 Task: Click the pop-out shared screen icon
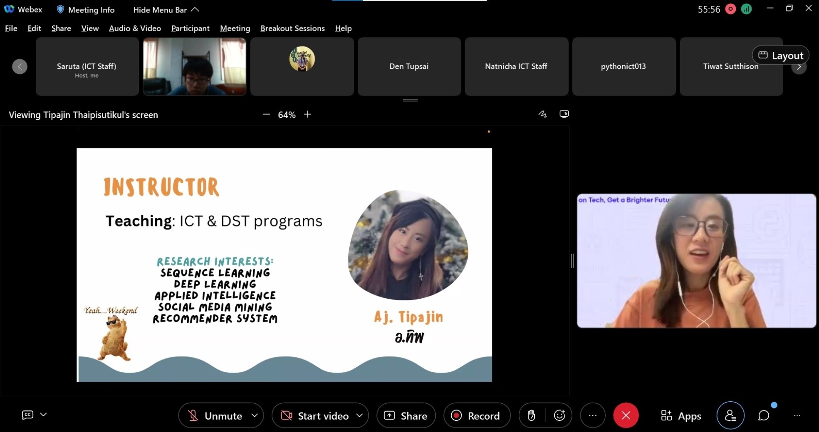(564, 114)
